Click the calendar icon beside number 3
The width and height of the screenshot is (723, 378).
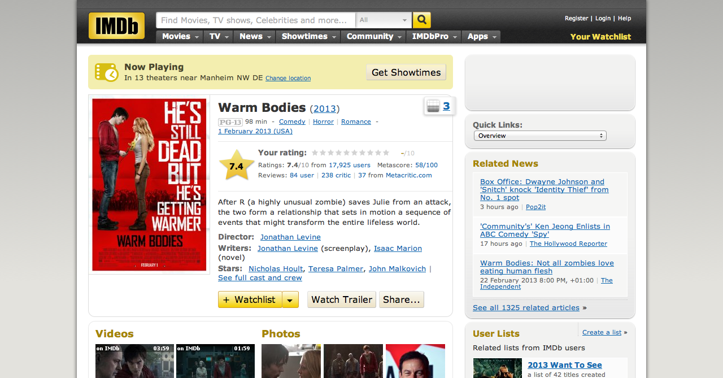433,106
